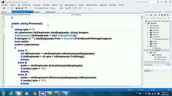Click the Categorized view icon in Propiedades

(145, 71)
